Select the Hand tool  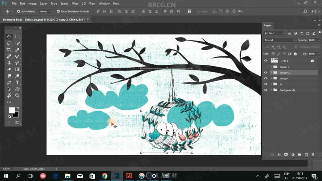click(x=9, y=95)
